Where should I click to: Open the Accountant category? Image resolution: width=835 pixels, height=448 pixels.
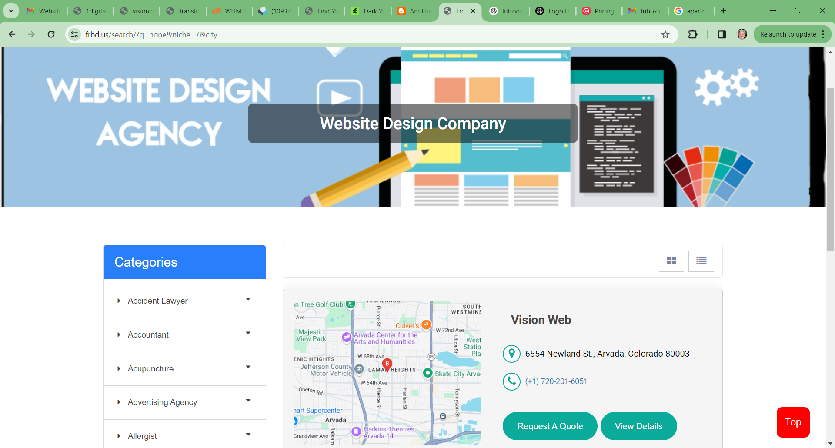coord(148,335)
